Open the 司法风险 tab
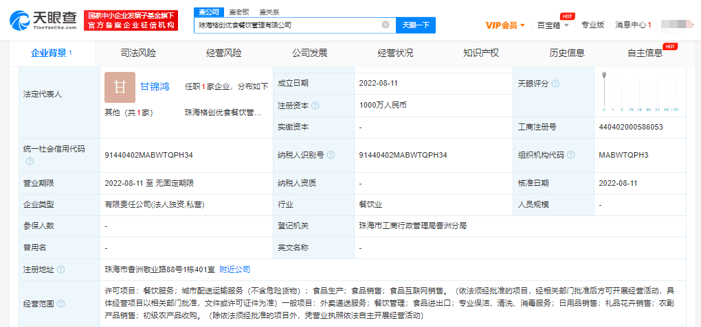Viewport: 701px width, 327px height. [138, 53]
